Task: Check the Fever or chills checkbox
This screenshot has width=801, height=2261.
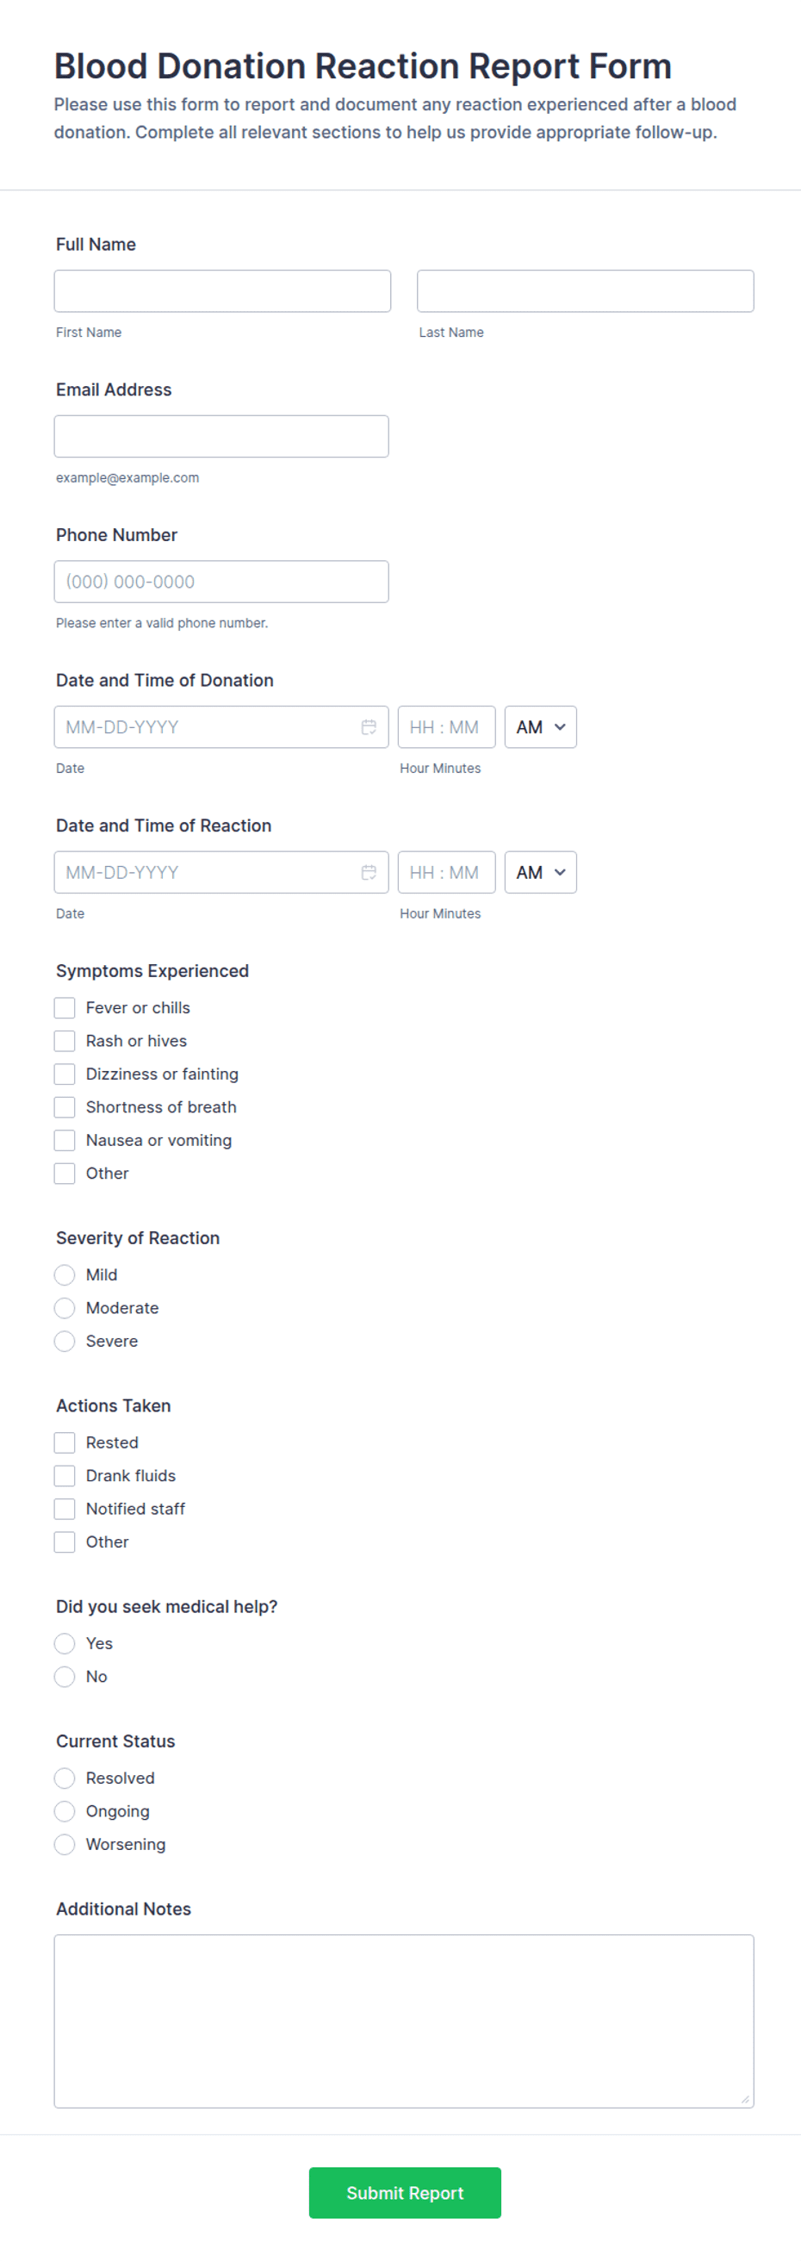Action: coord(65,1007)
